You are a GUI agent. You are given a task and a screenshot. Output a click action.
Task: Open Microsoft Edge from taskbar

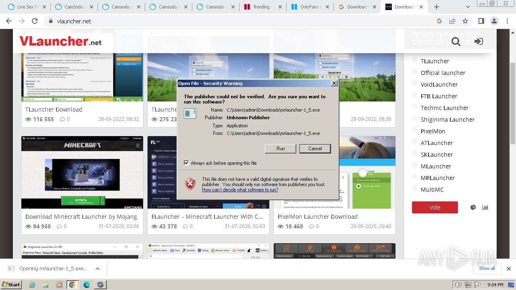[86, 285]
